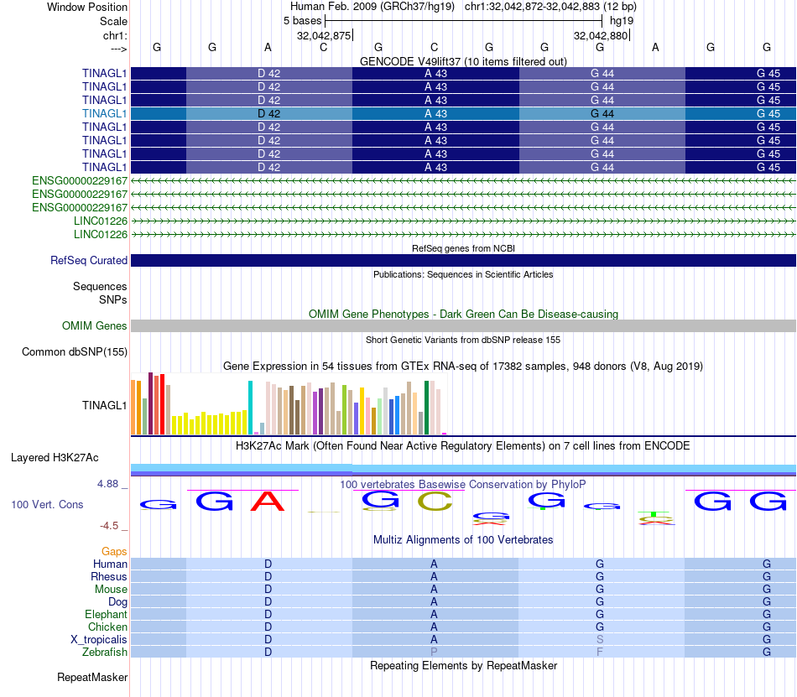Click the Rhesus species row label
Viewport: 797px width, 697px height.
pyautogui.click(x=109, y=576)
